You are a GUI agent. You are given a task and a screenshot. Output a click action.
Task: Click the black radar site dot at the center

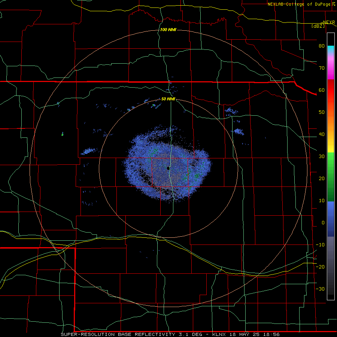coord(168,168)
